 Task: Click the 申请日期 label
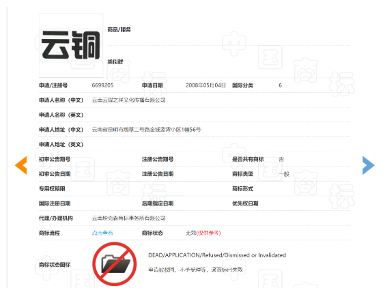pyautogui.click(x=152, y=85)
